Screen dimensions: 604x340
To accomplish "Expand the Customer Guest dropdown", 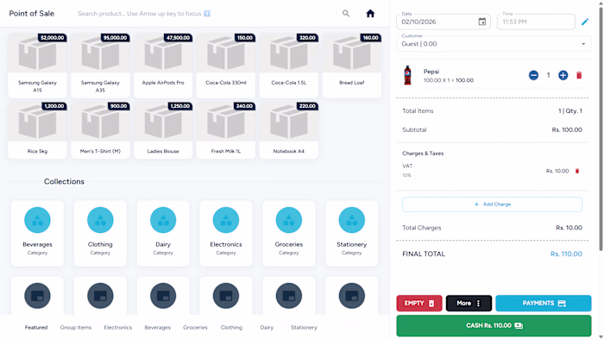I will pyautogui.click(x=494, y=44).
